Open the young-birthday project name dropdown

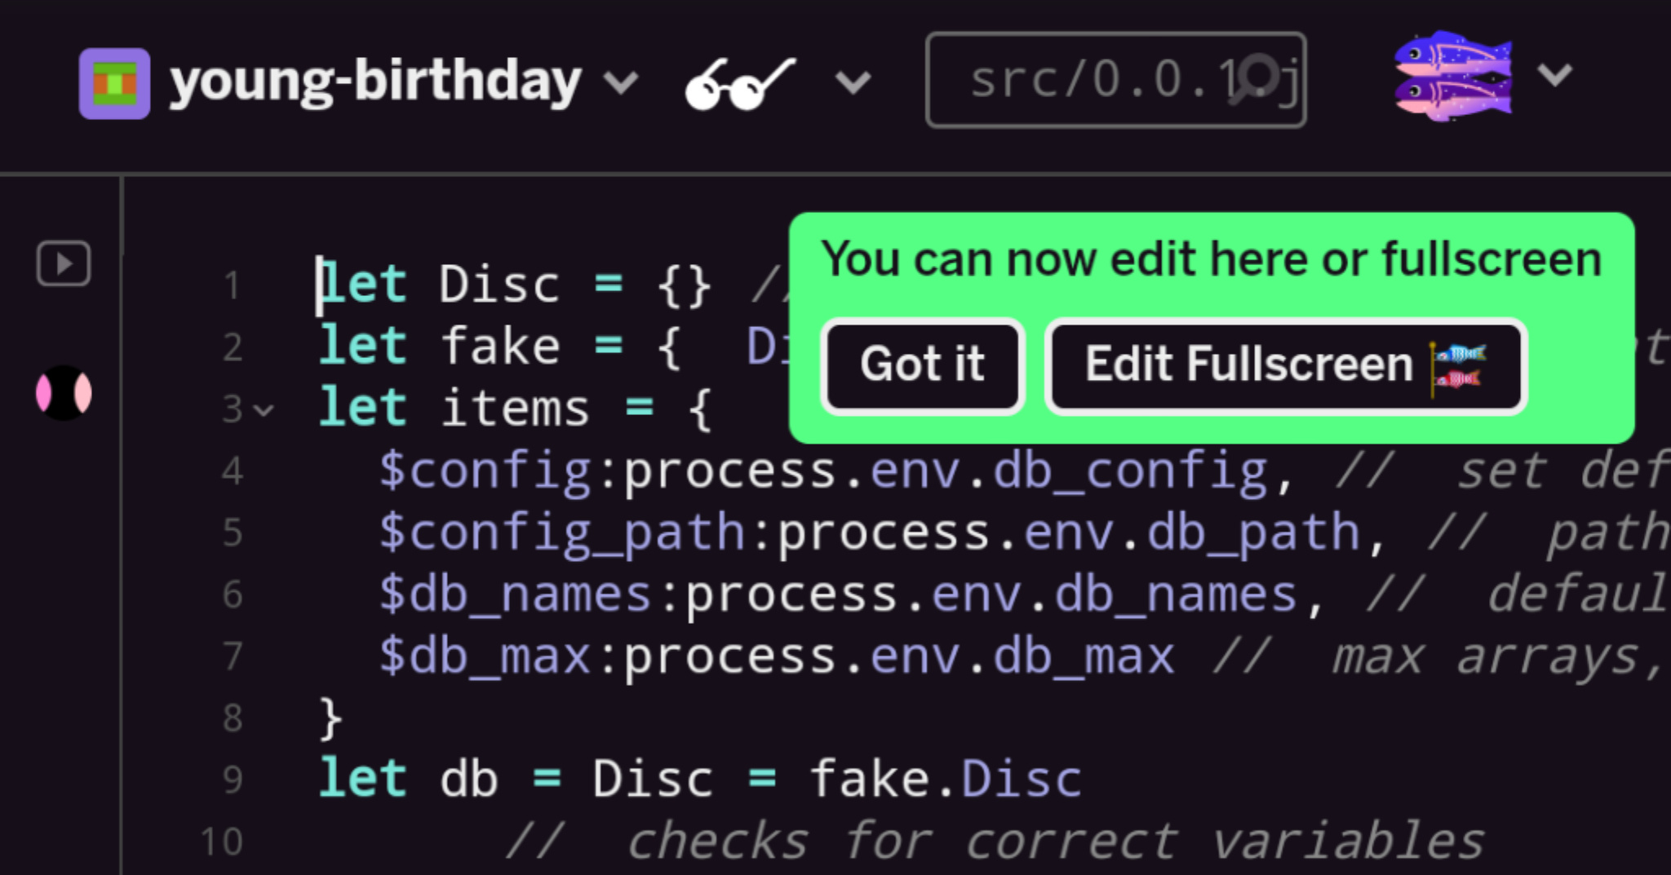[621, 82]
